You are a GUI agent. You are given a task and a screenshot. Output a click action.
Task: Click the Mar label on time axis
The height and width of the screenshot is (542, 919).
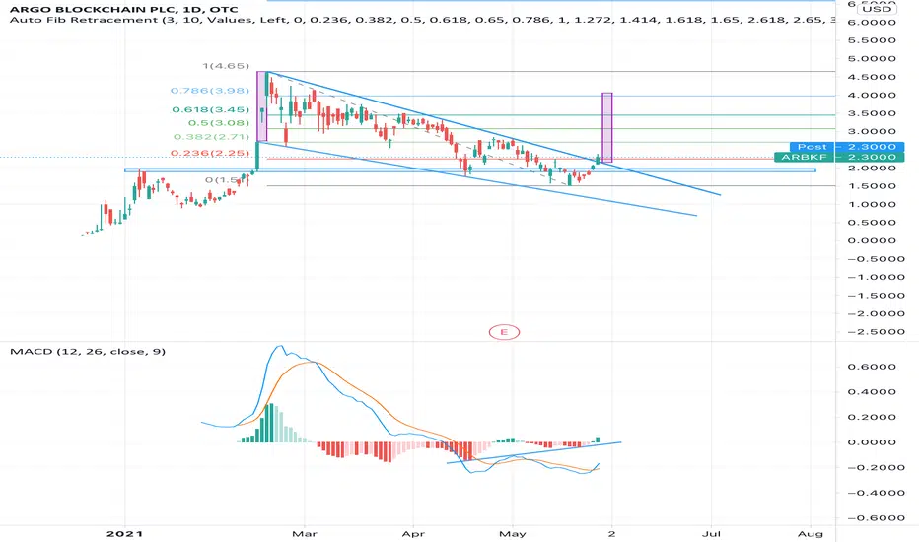[x=304, y=534]
